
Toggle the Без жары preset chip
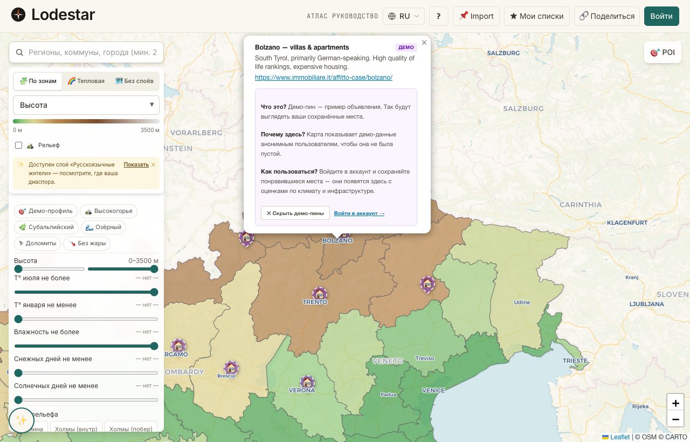pos(87,244)
